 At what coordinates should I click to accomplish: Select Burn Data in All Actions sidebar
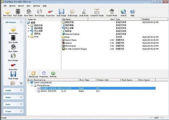(x=13, y=30)
